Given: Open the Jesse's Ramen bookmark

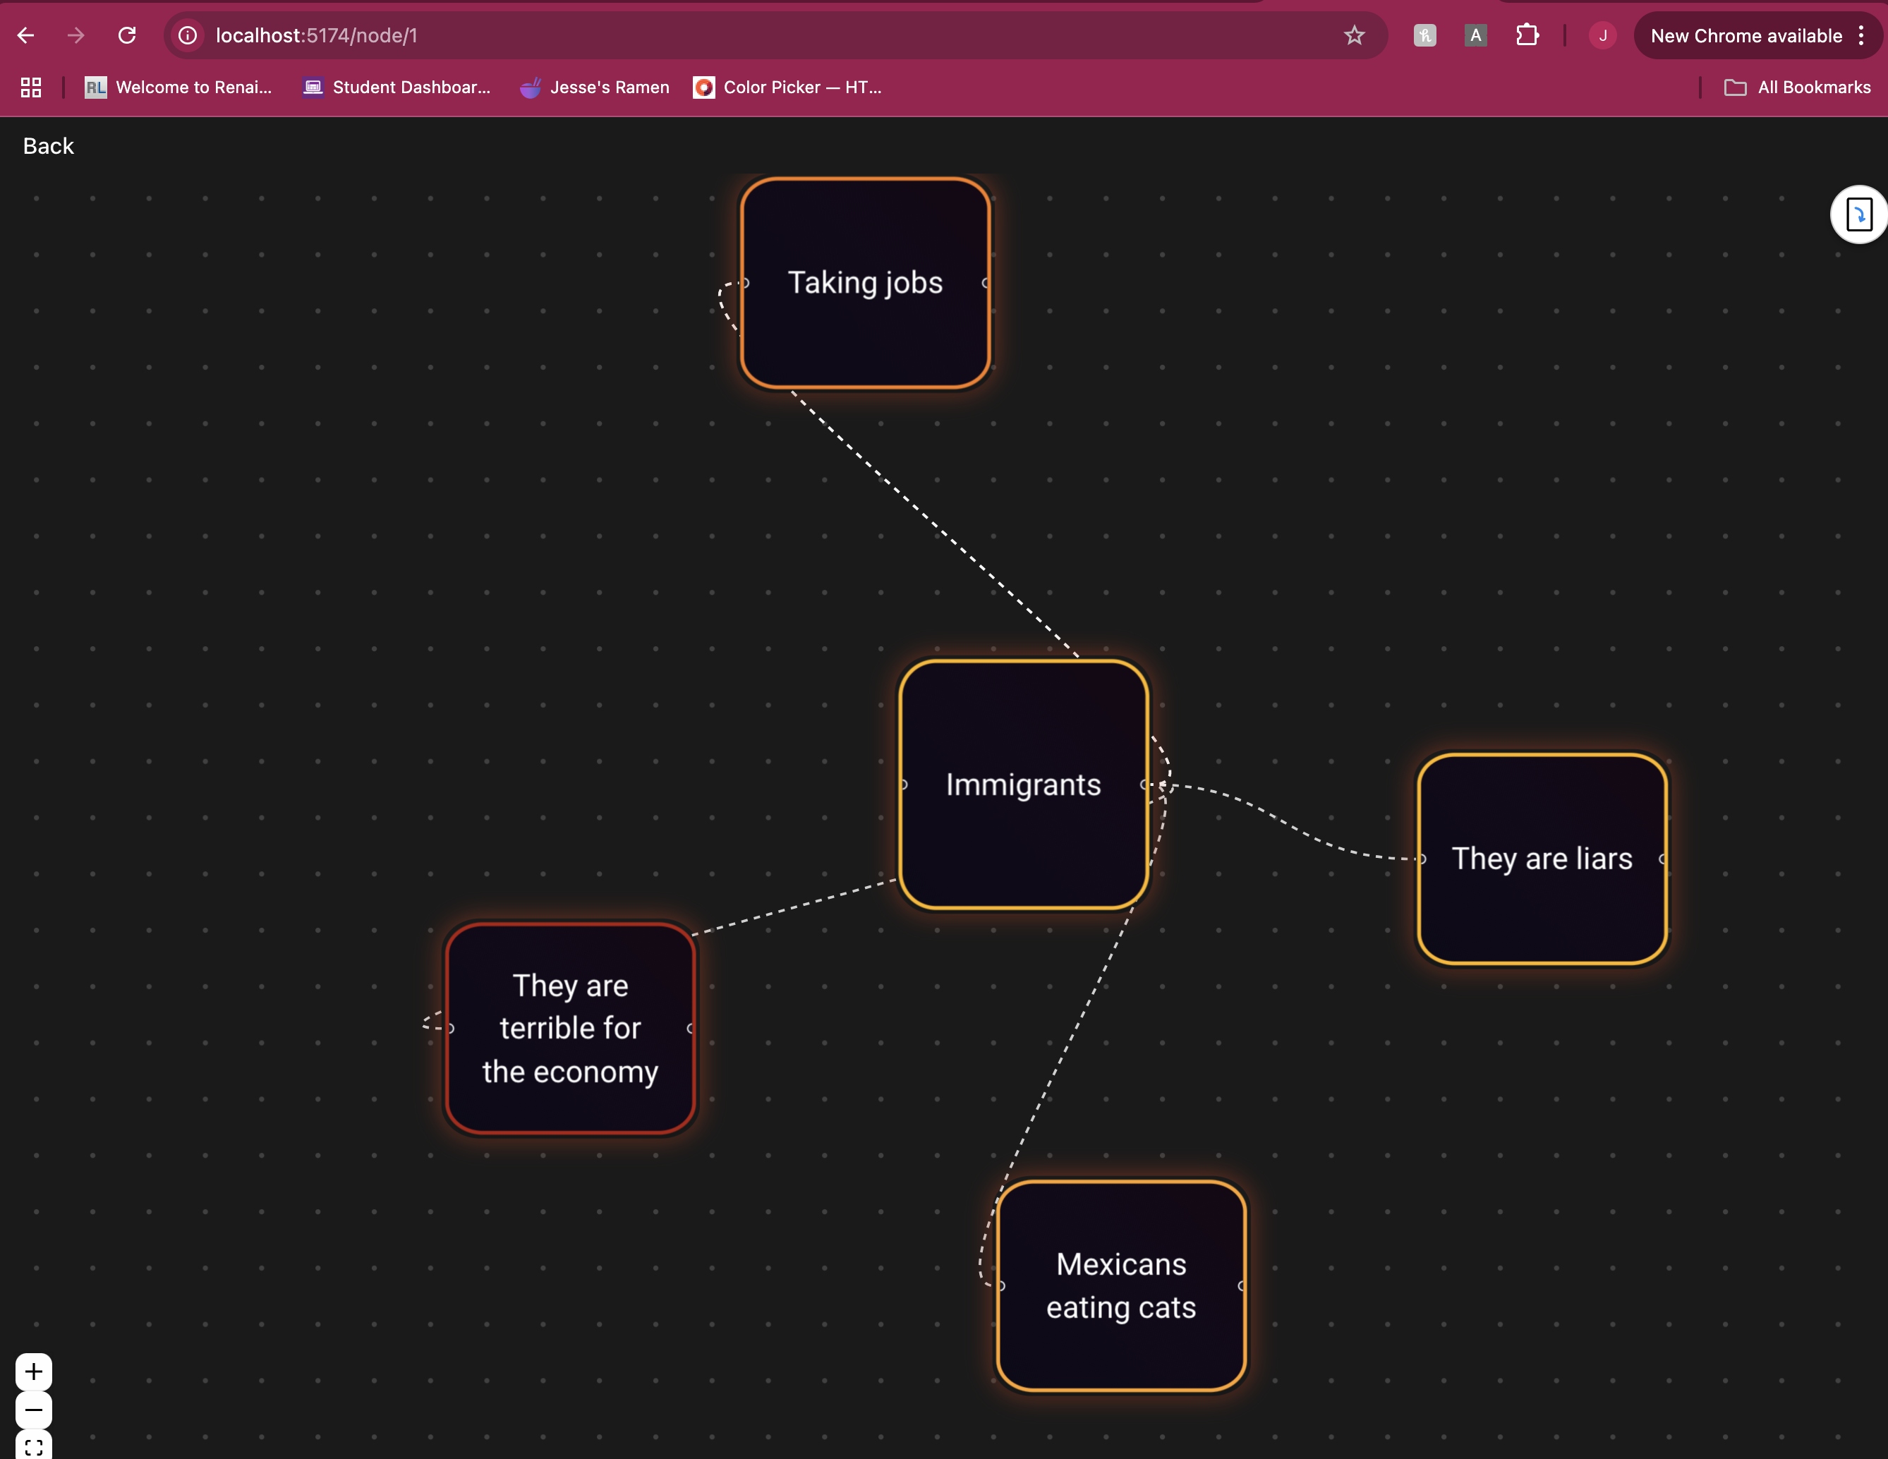Looking at the screenshot, I should [x=595, y=87].
